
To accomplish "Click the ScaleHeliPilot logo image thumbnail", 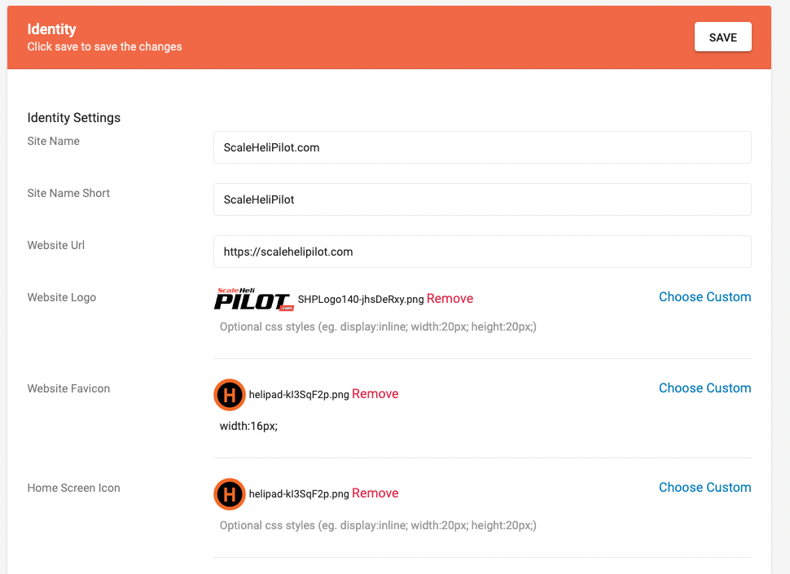I will pyautogui.click(x=254, y=300).
